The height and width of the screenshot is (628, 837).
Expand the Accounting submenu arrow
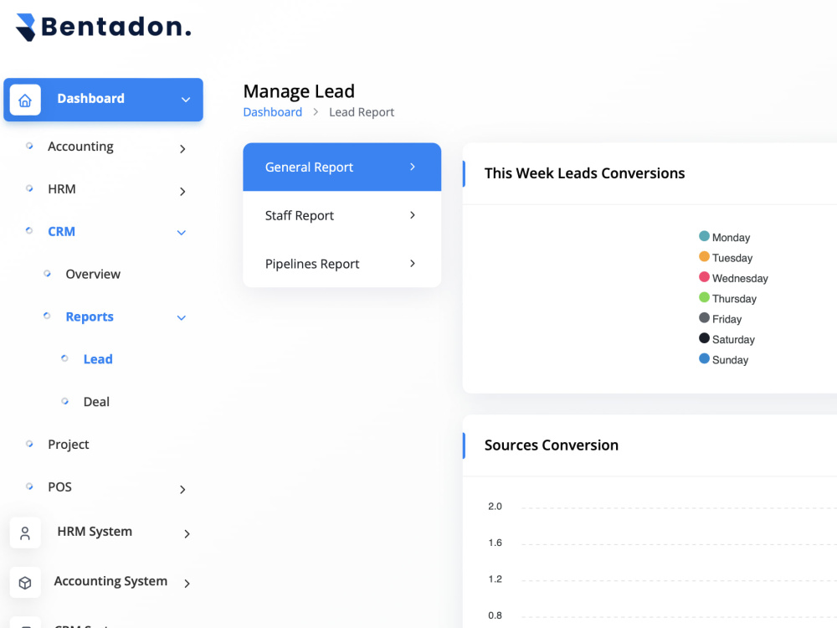point(182,149)
